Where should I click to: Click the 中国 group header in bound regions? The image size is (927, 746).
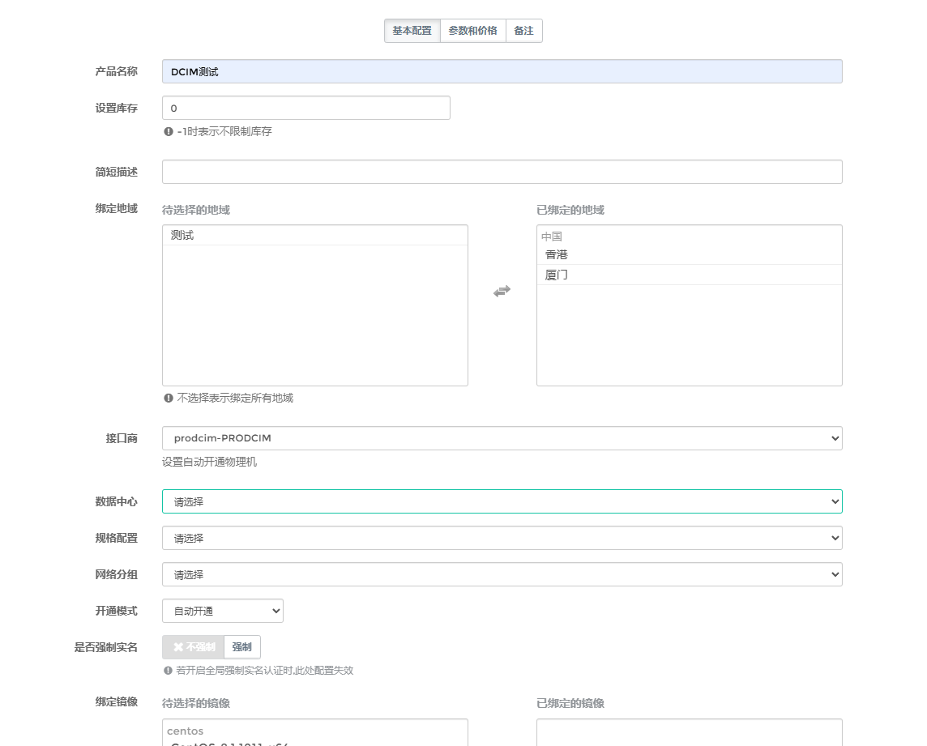552,237
